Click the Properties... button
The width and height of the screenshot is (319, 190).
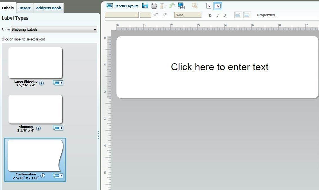point(267,15)
